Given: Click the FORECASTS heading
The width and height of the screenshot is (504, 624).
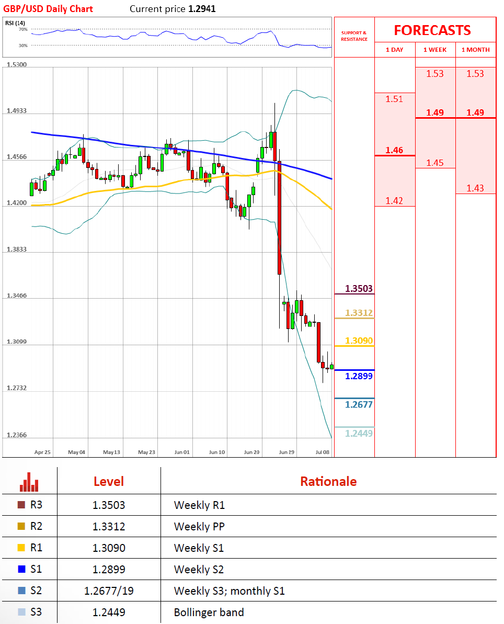Looking at the screenshot, I should point(432,30).
